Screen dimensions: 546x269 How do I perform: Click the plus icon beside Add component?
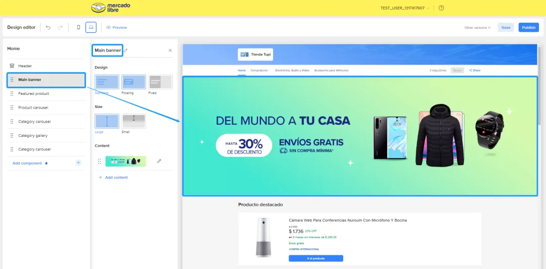(x=78, y=163)
